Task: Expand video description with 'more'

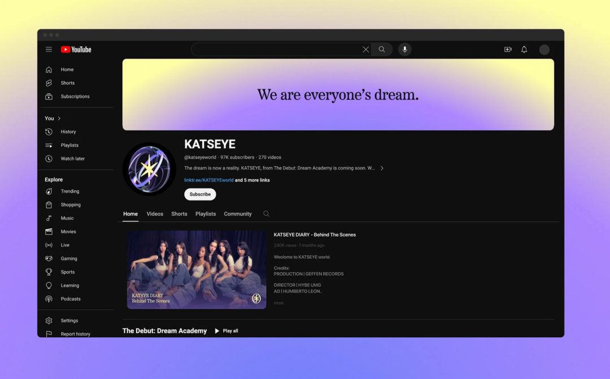Action: coord(278,303)
